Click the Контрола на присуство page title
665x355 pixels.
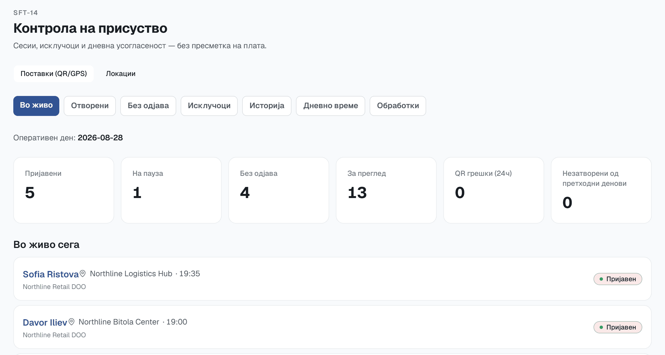pos(90,28)
